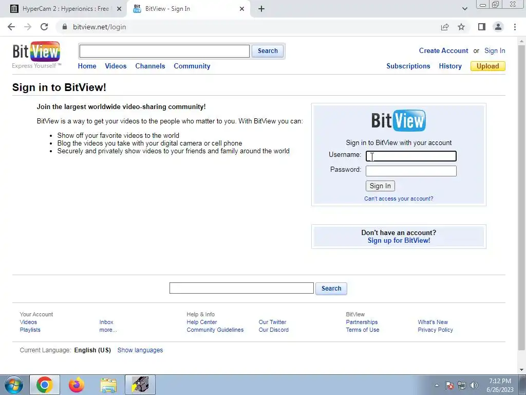
Task: Click the padlock site info icon
Action: [65, 27]
